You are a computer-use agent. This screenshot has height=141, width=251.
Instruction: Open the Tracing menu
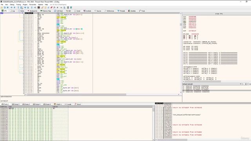[18, 5]
